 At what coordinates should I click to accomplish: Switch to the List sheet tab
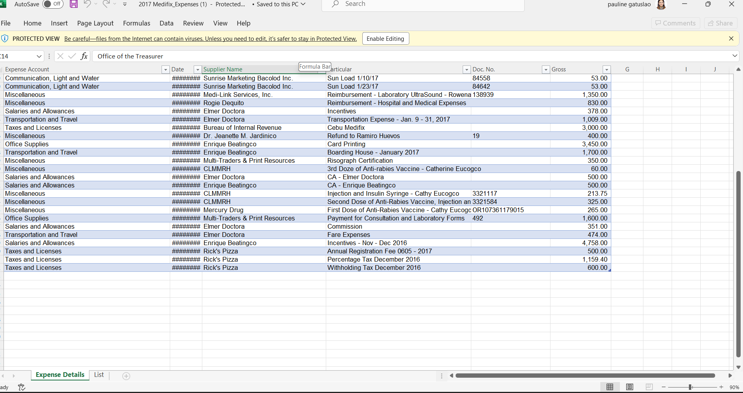[x=99, y=375]
